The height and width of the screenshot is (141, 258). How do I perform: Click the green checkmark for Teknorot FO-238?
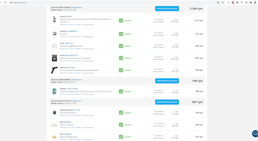coord(121,70)
